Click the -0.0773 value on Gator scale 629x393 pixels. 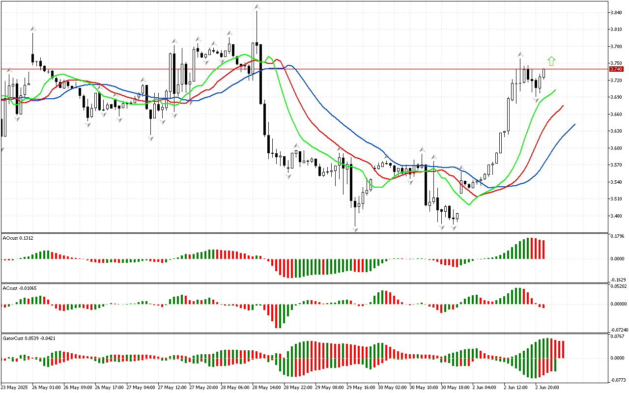[617, 380]
